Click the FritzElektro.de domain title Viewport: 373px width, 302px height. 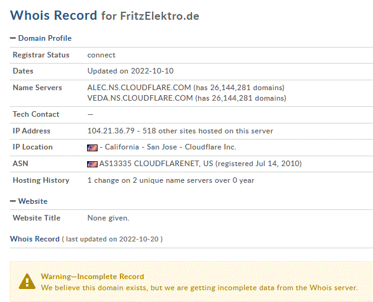coord(159,16)
